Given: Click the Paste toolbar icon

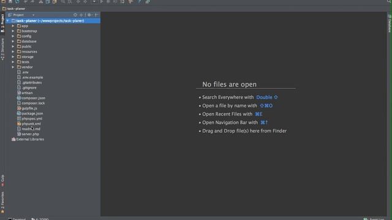Looking at the screenshot, I should point(55,2).
